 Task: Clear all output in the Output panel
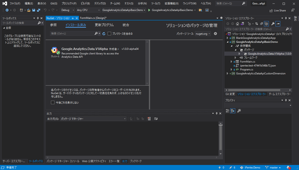coord(149,119)
